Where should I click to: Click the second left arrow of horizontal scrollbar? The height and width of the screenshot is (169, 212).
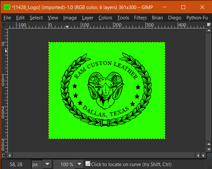(198, 155)
